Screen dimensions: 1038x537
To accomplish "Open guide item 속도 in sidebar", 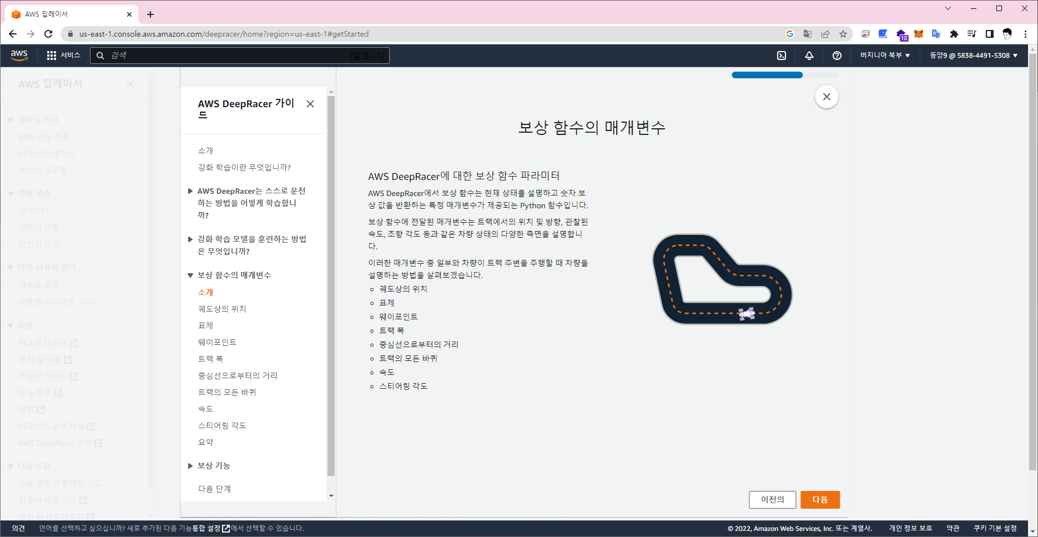I will (205, 409).
